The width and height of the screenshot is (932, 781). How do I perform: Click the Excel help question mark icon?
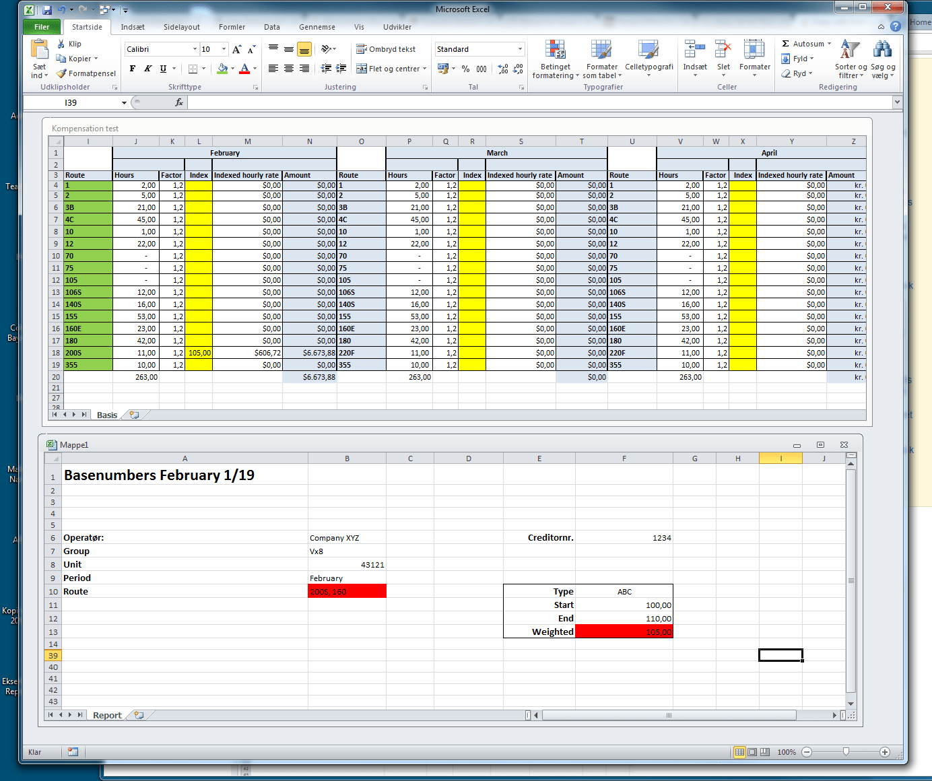(895, 26)
